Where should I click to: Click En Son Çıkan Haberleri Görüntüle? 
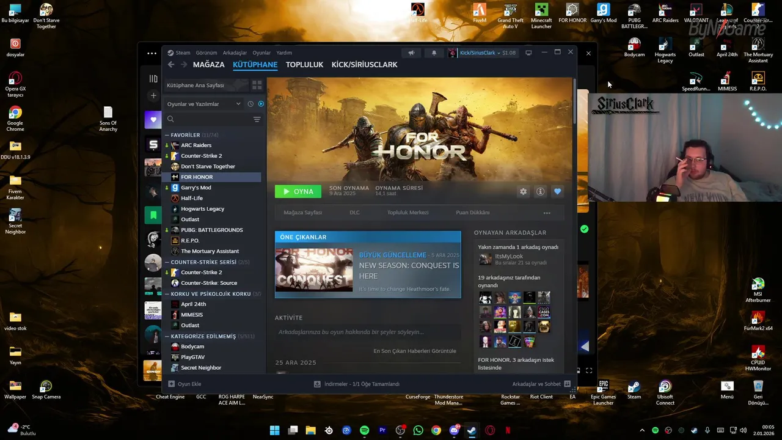(x=415, y=351)
